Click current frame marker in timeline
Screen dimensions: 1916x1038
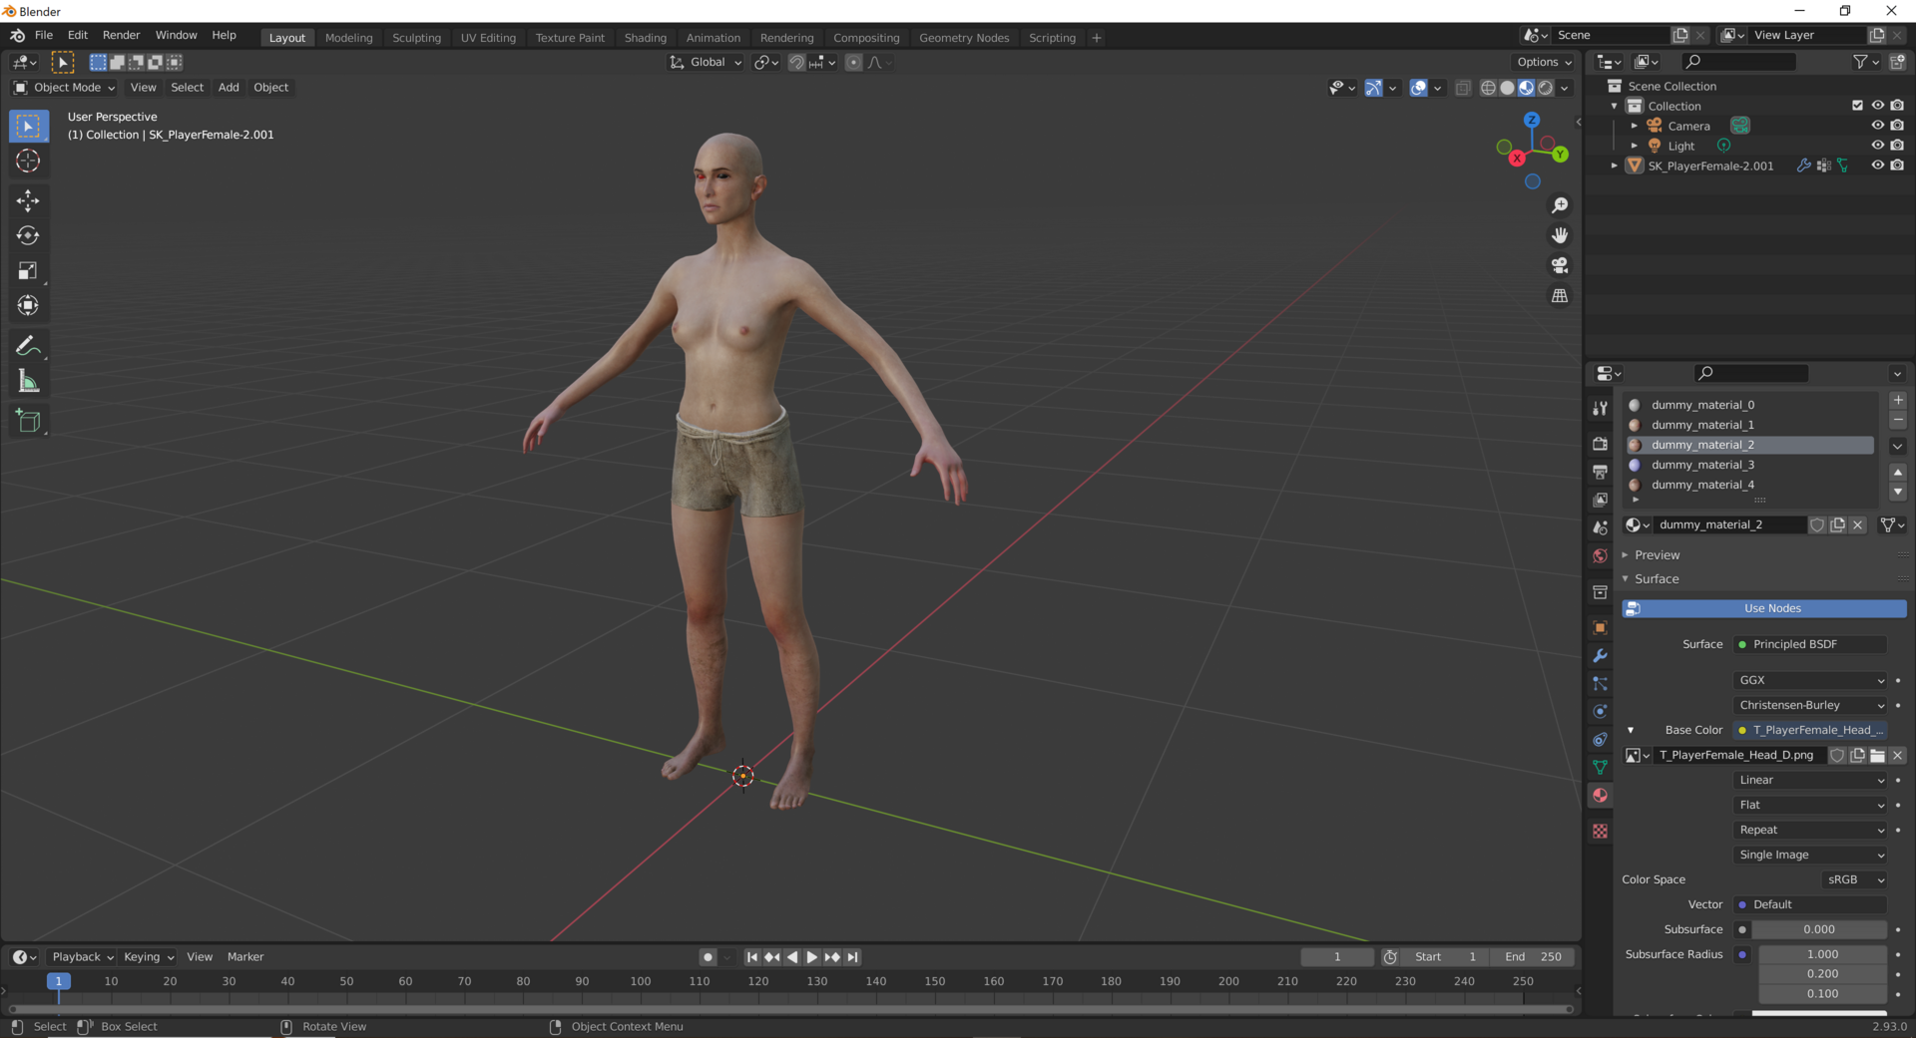click(59, 981)
